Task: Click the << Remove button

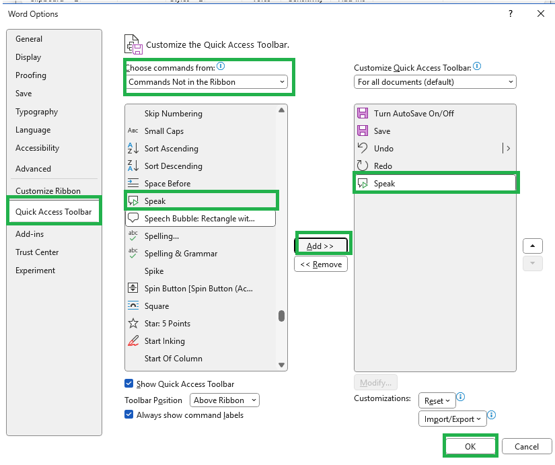Action: [321, 264]
